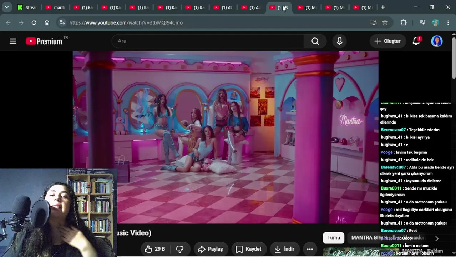Click chat message 'Teşekkür ederim'
456x257 pixels.
[x=424, y=130]
